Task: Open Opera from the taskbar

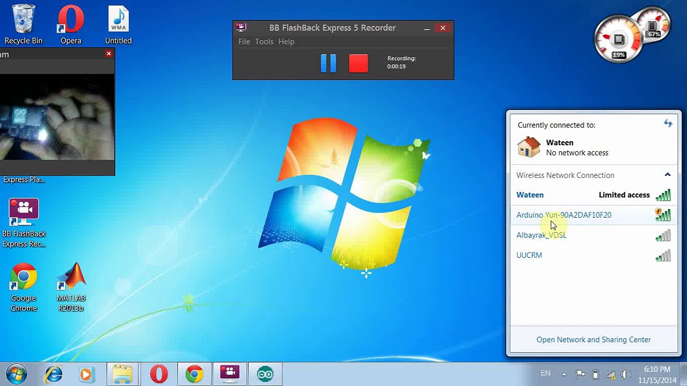Action: tap(158, 374)
